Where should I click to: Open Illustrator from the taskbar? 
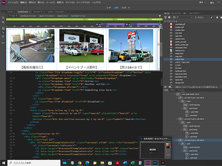(x=163, y=163)
